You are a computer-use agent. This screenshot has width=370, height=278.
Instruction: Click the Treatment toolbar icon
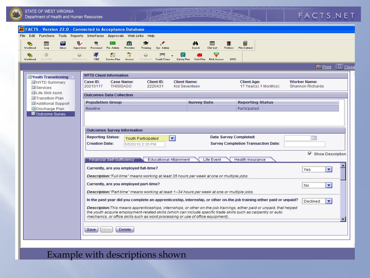(x=146, y=56)
